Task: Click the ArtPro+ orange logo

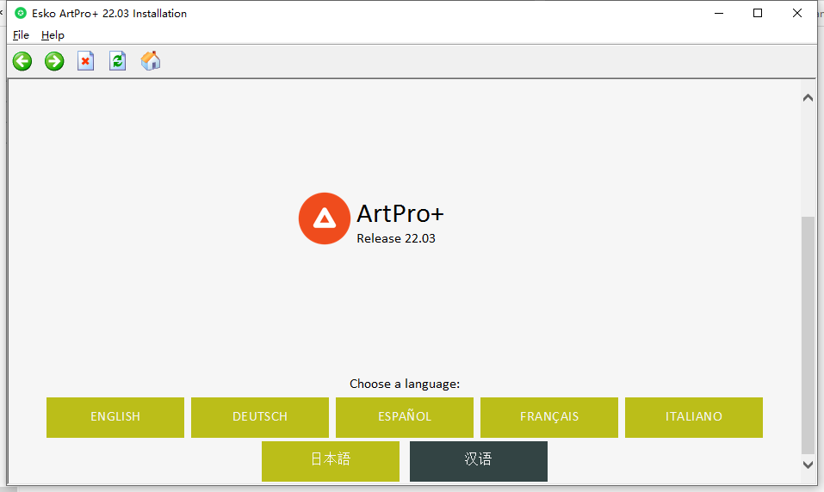Action: (x=325, y=218)
